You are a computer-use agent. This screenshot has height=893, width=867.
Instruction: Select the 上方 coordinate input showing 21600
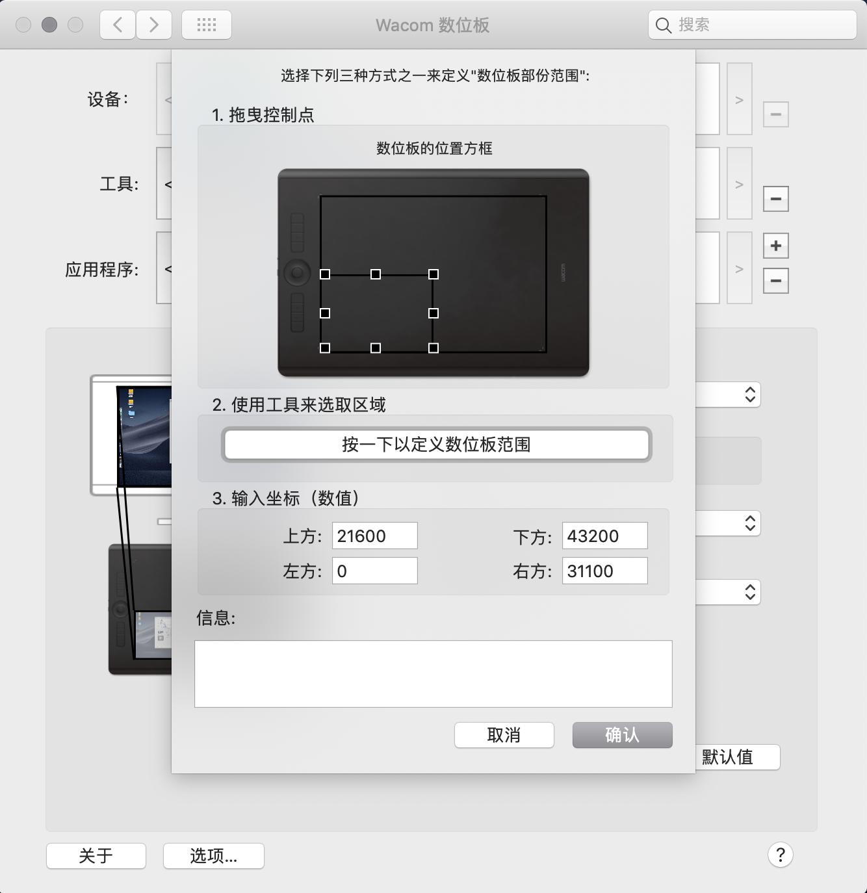click(374, 535)
